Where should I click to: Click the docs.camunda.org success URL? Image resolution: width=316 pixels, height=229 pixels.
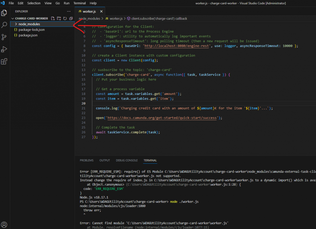(x=162, y=118)
